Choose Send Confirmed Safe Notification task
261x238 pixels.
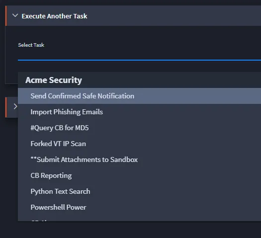139,96
